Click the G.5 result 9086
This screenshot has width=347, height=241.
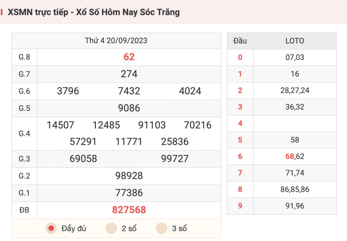click(x=129, y=108)
